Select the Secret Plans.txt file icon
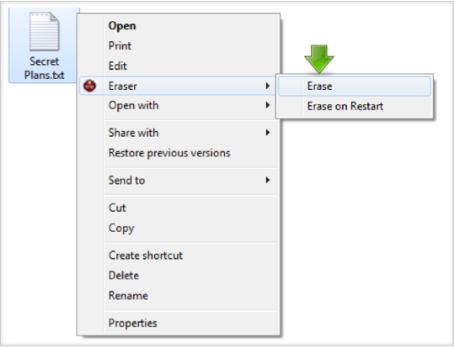 coord(45,31)
